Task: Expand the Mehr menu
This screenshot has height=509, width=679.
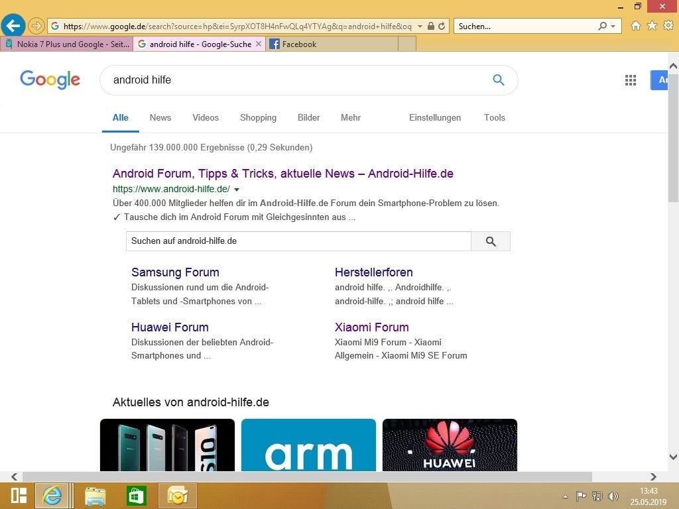Action: point(350,118)
